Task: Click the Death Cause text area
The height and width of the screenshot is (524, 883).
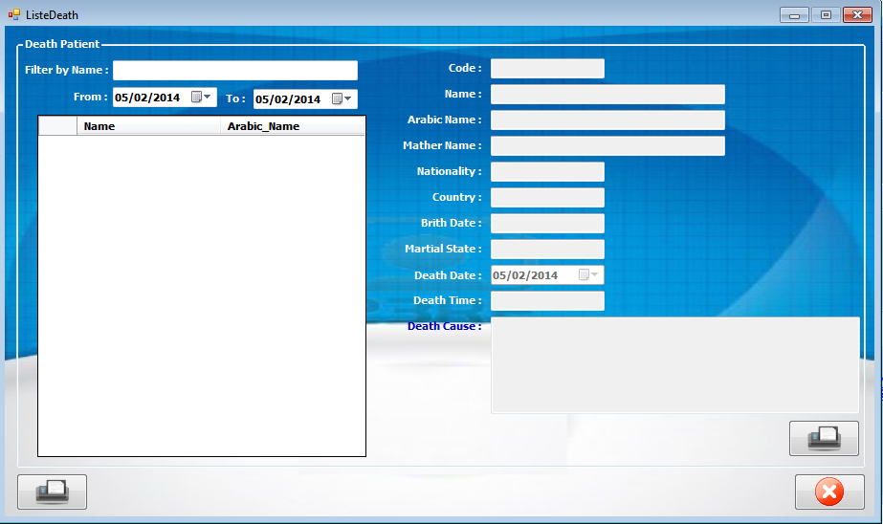Action: [675, 365]
